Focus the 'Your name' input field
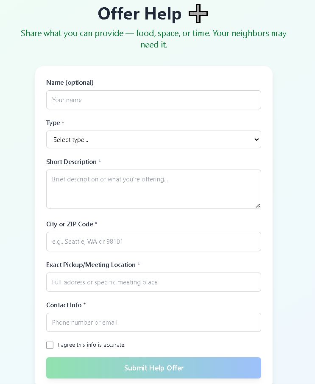315x384 pixels. (x=153, y=100)
